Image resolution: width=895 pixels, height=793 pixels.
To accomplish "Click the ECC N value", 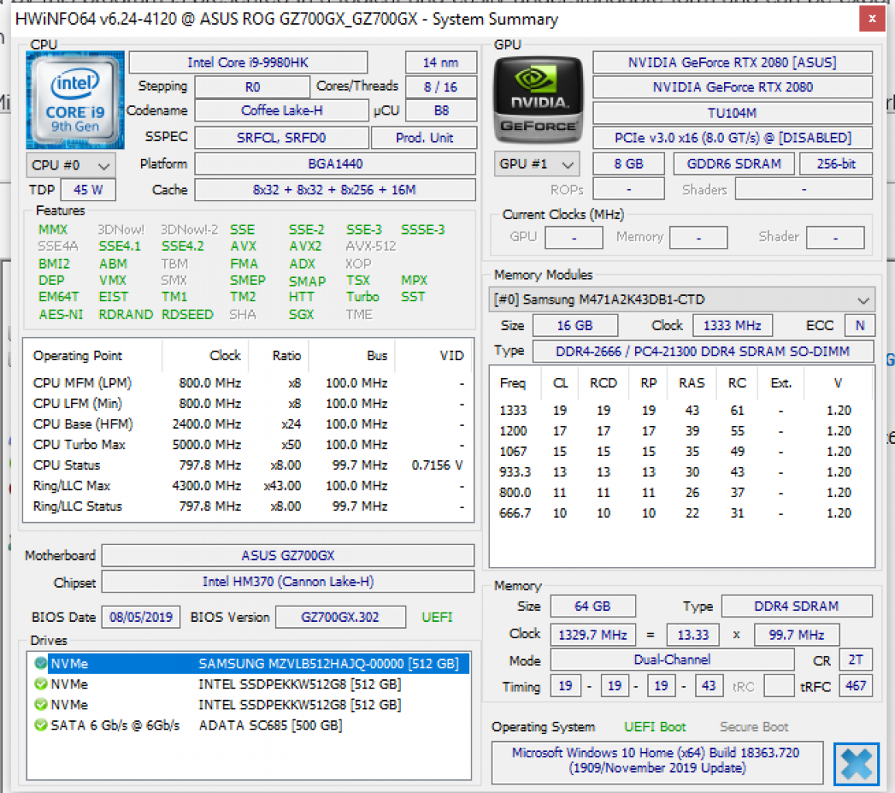I will 859,325.
